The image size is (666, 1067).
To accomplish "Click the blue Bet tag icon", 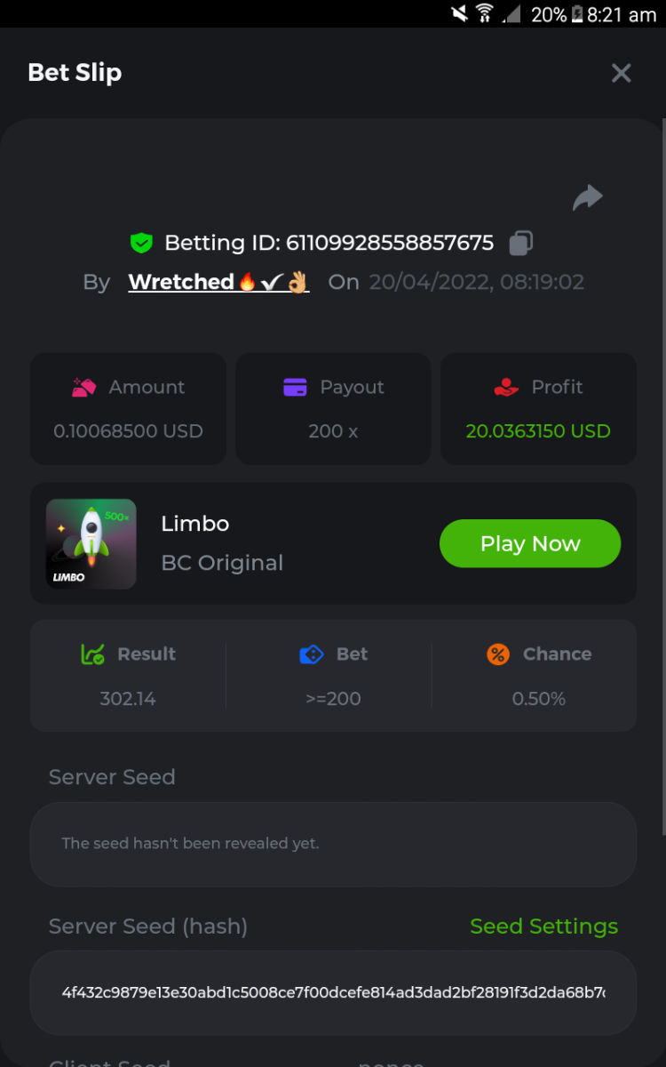I will 312,654.
